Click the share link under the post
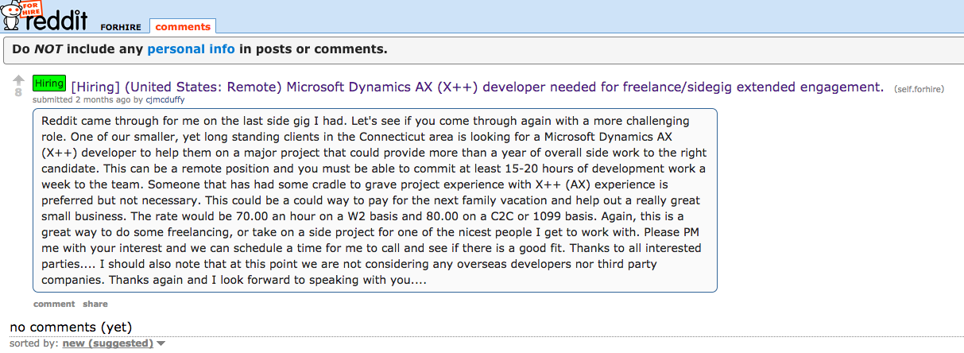 [95, 304]
